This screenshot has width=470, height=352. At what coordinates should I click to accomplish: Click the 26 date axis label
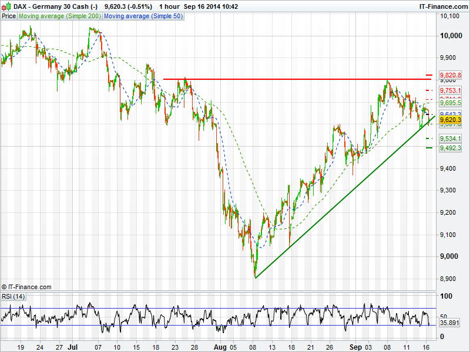[330, 347]
